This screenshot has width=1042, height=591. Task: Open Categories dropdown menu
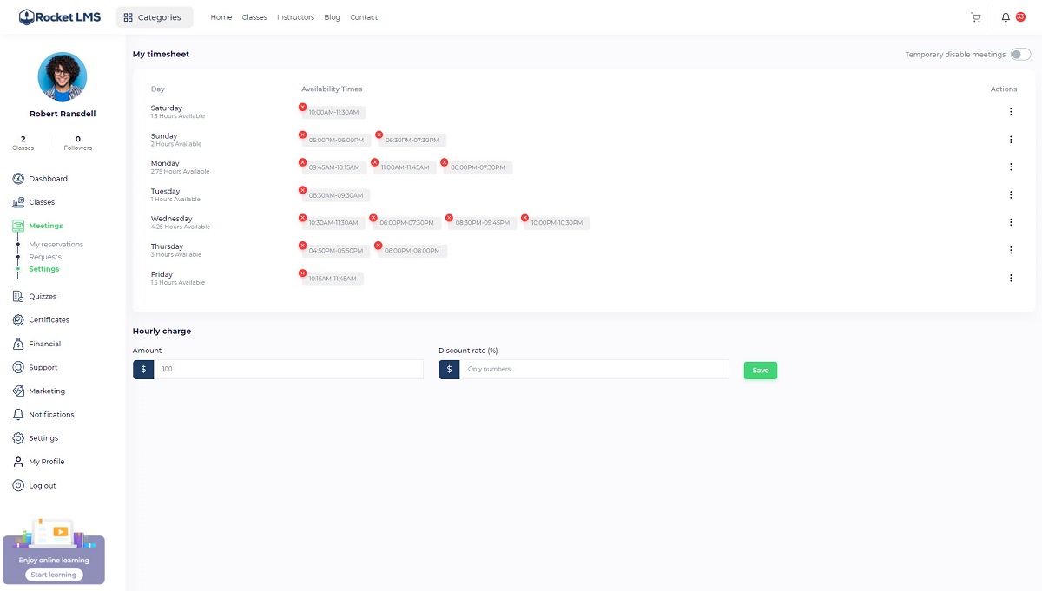154,17
